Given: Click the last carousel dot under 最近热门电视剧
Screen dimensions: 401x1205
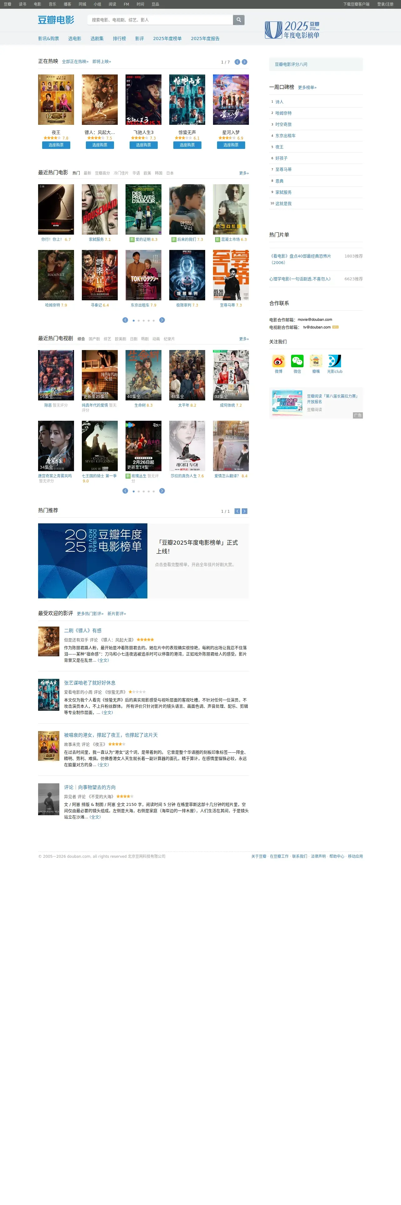Looking at the screenshot, I should click(154, 491).
